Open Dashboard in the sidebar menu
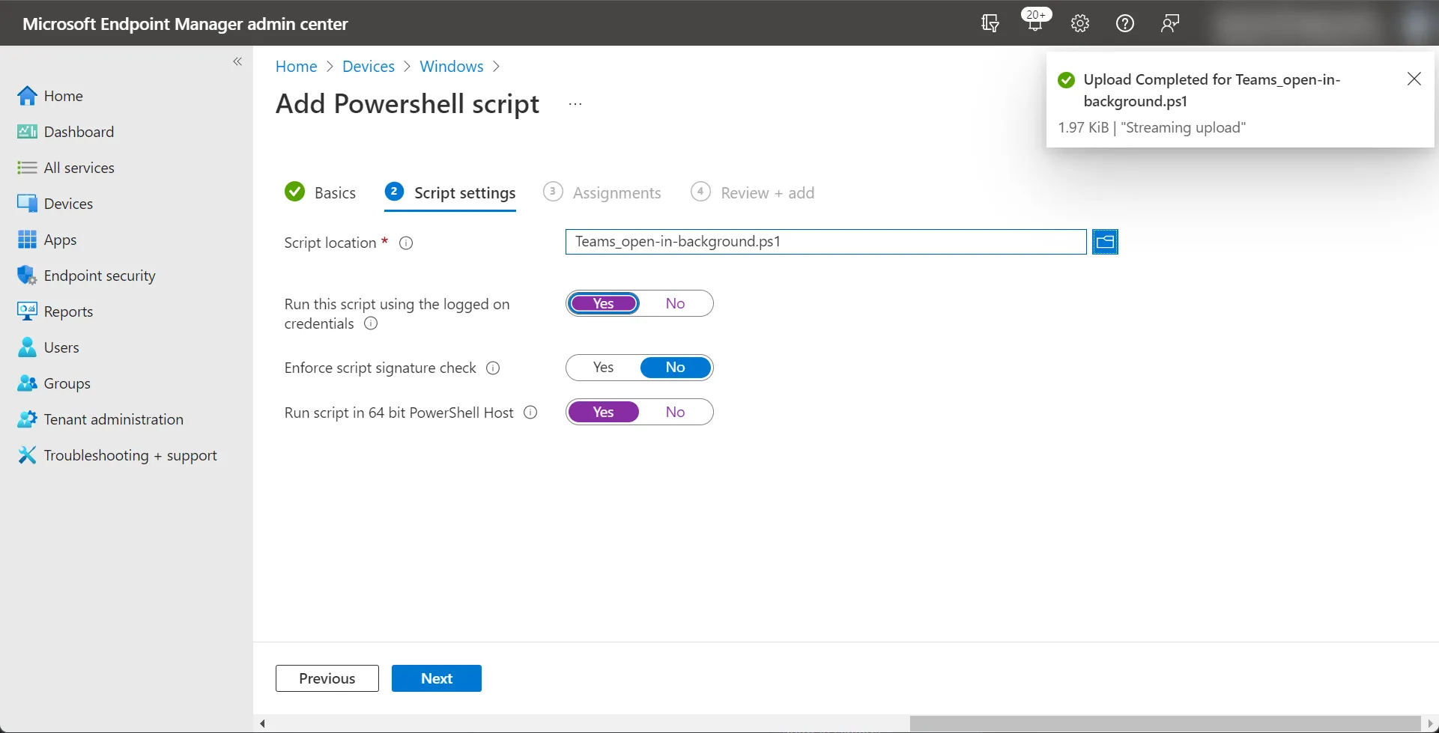This screenshot has width=1439, height=733. click(x=79, y=132)
